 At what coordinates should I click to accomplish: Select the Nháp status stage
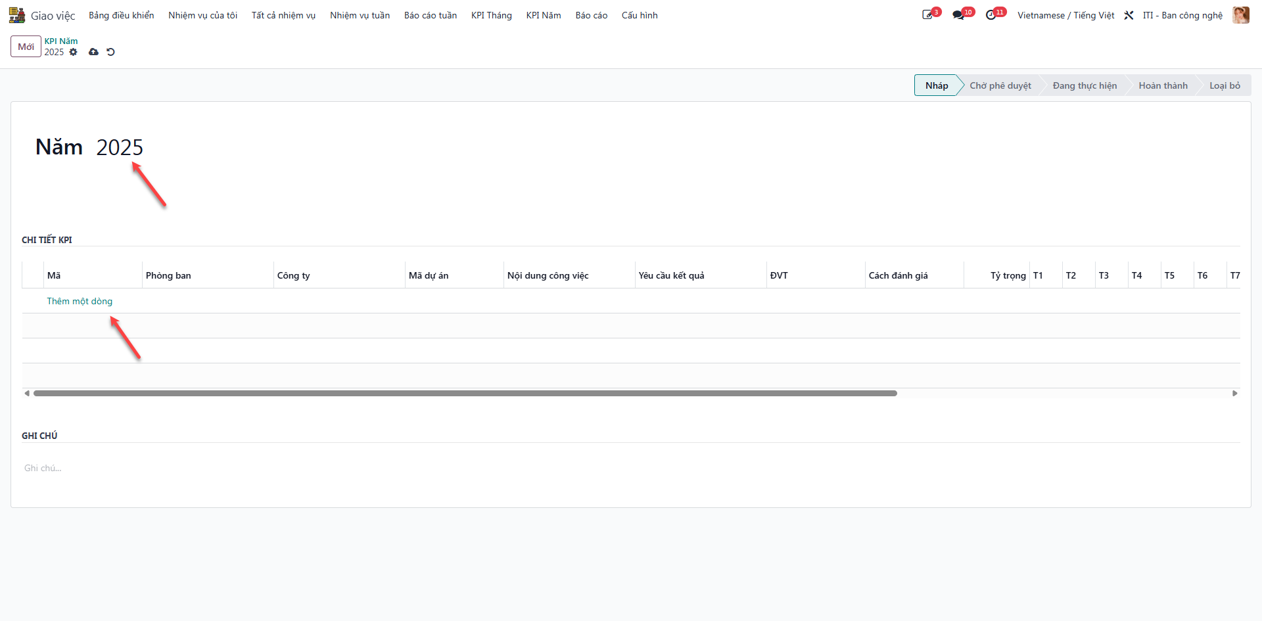[x=936, y=85]
